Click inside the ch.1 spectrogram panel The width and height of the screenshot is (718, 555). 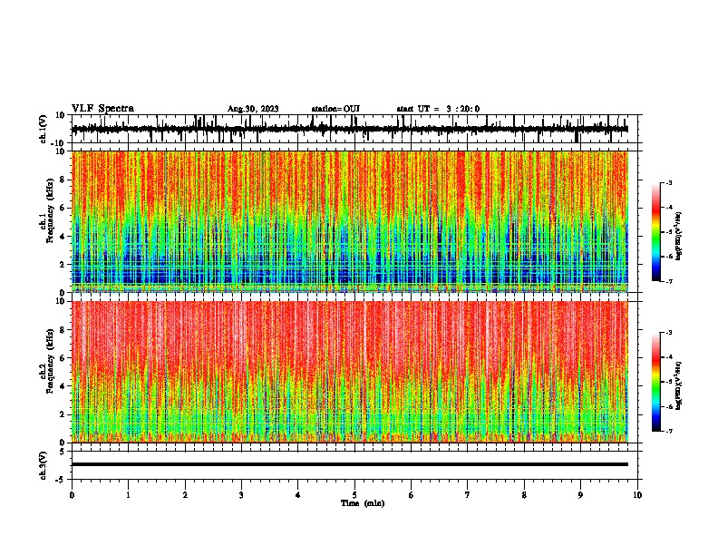pos(350,221)
